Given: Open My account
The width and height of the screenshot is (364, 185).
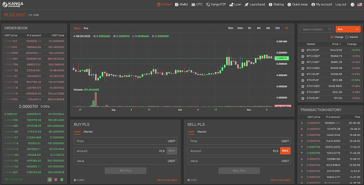Looking at the screenshot, I should tap(322, 5).
